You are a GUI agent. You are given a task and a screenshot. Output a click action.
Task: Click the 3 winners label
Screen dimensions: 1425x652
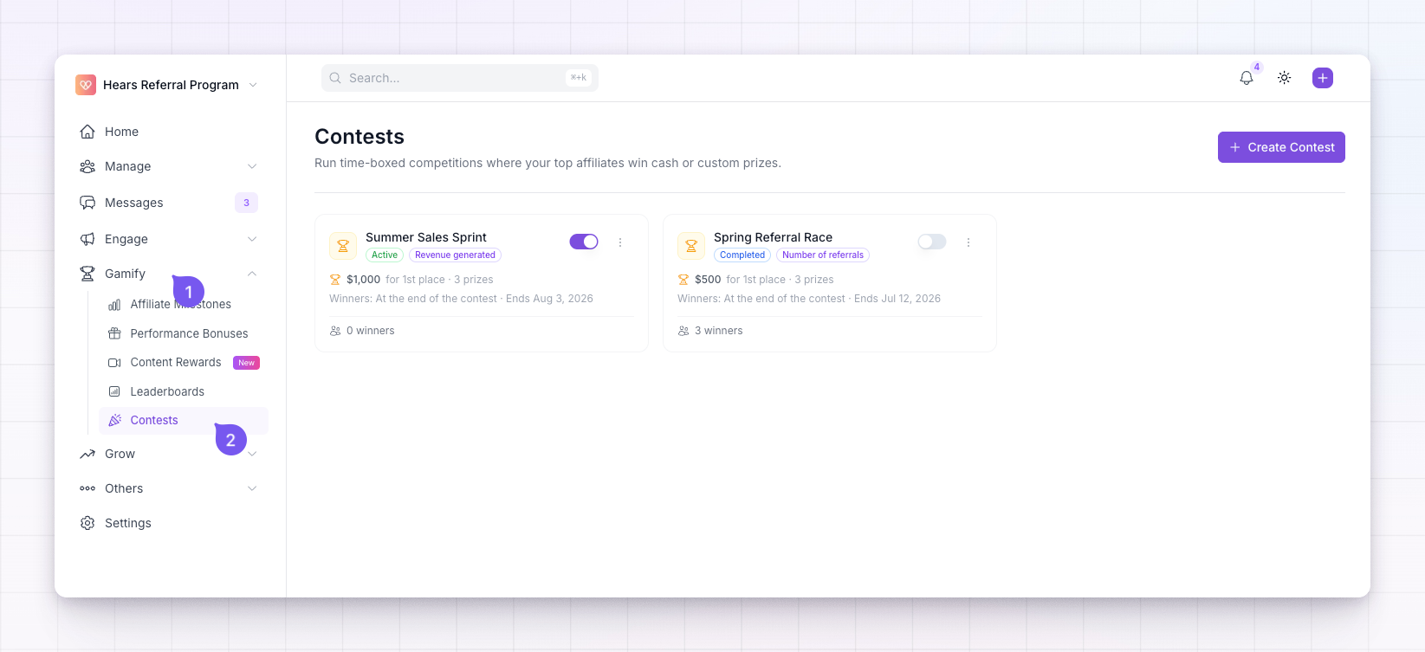click(719, 331)
